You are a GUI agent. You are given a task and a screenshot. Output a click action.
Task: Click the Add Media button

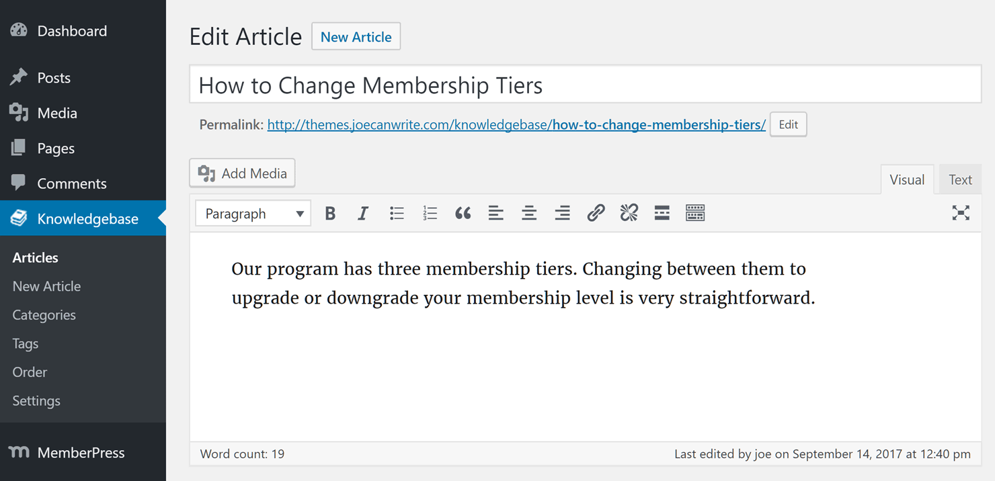(242, 173)
